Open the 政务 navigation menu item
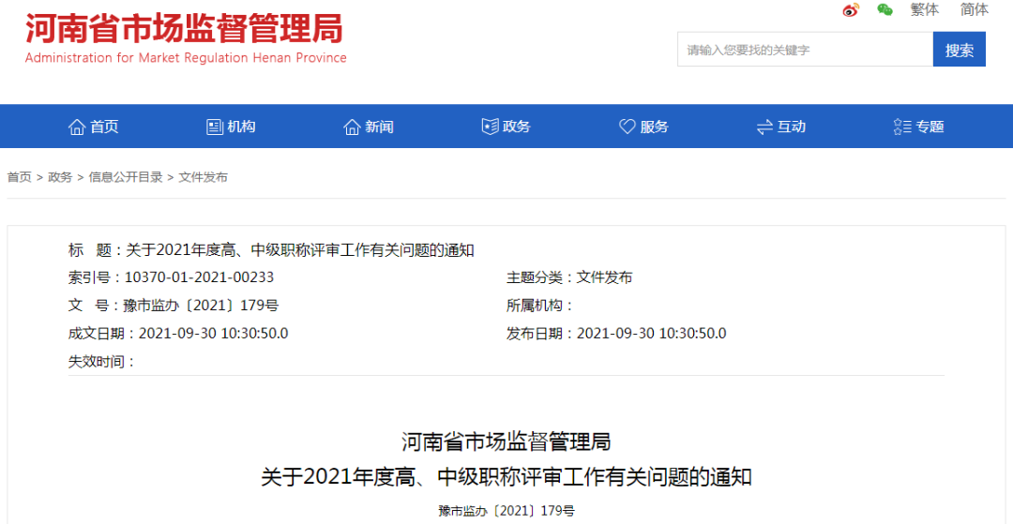Viewport: 1013px width, 524px height. tap(516, 127)
